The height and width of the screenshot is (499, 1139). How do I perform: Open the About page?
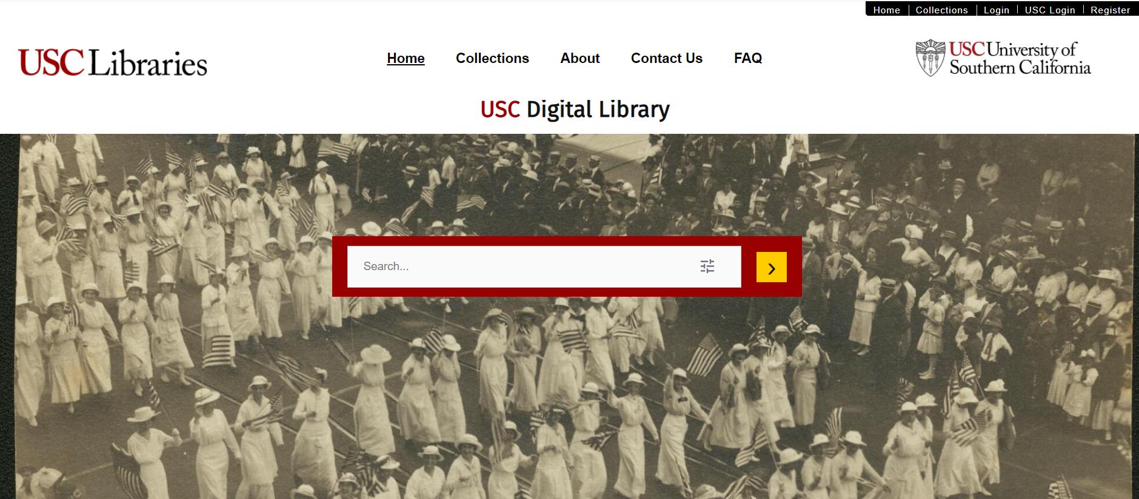coord(580,58)
